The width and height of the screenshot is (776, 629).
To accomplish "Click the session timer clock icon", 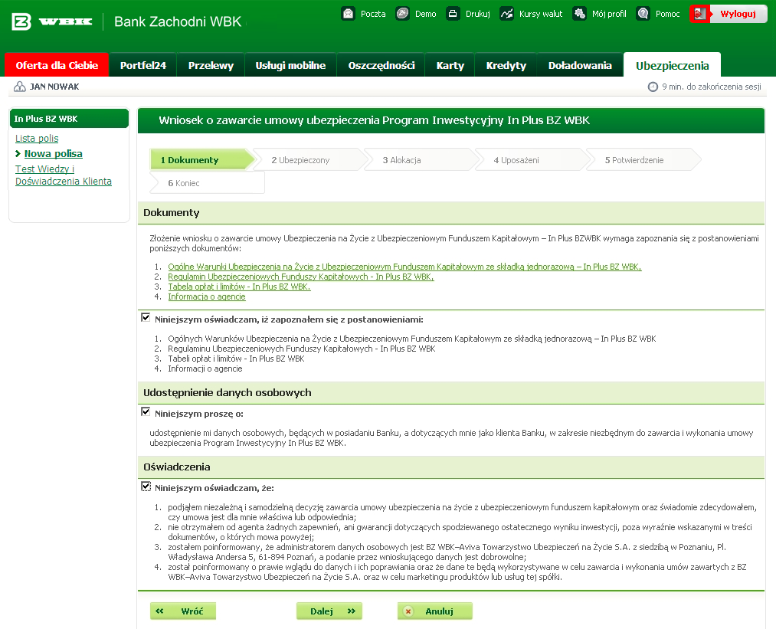I will click(x=653, y=87).
